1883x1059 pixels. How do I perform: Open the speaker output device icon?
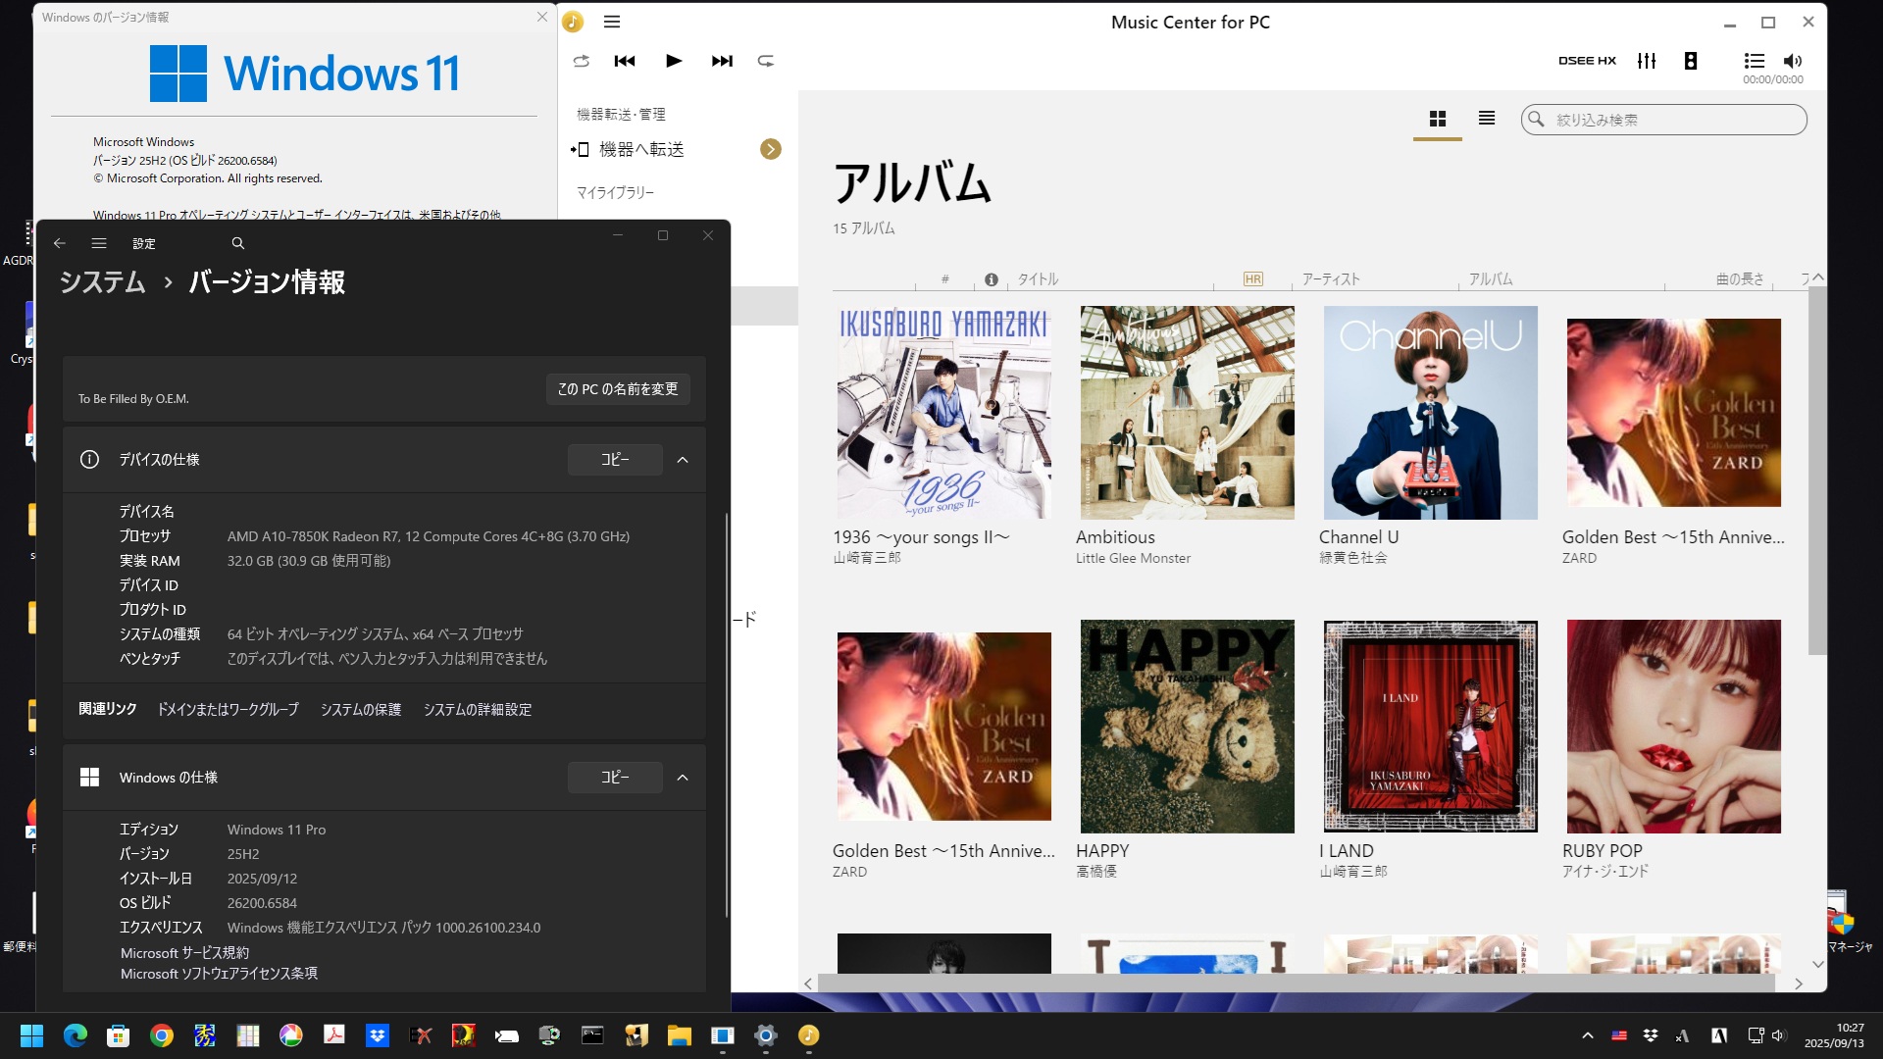(1691, 61)
